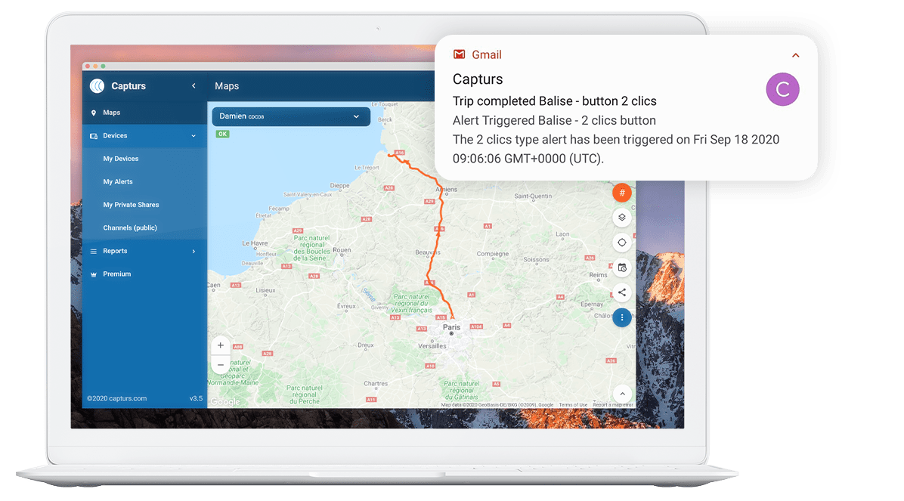Click the Premium crown icon
This screenshot has height=501, width=904.
94,274
